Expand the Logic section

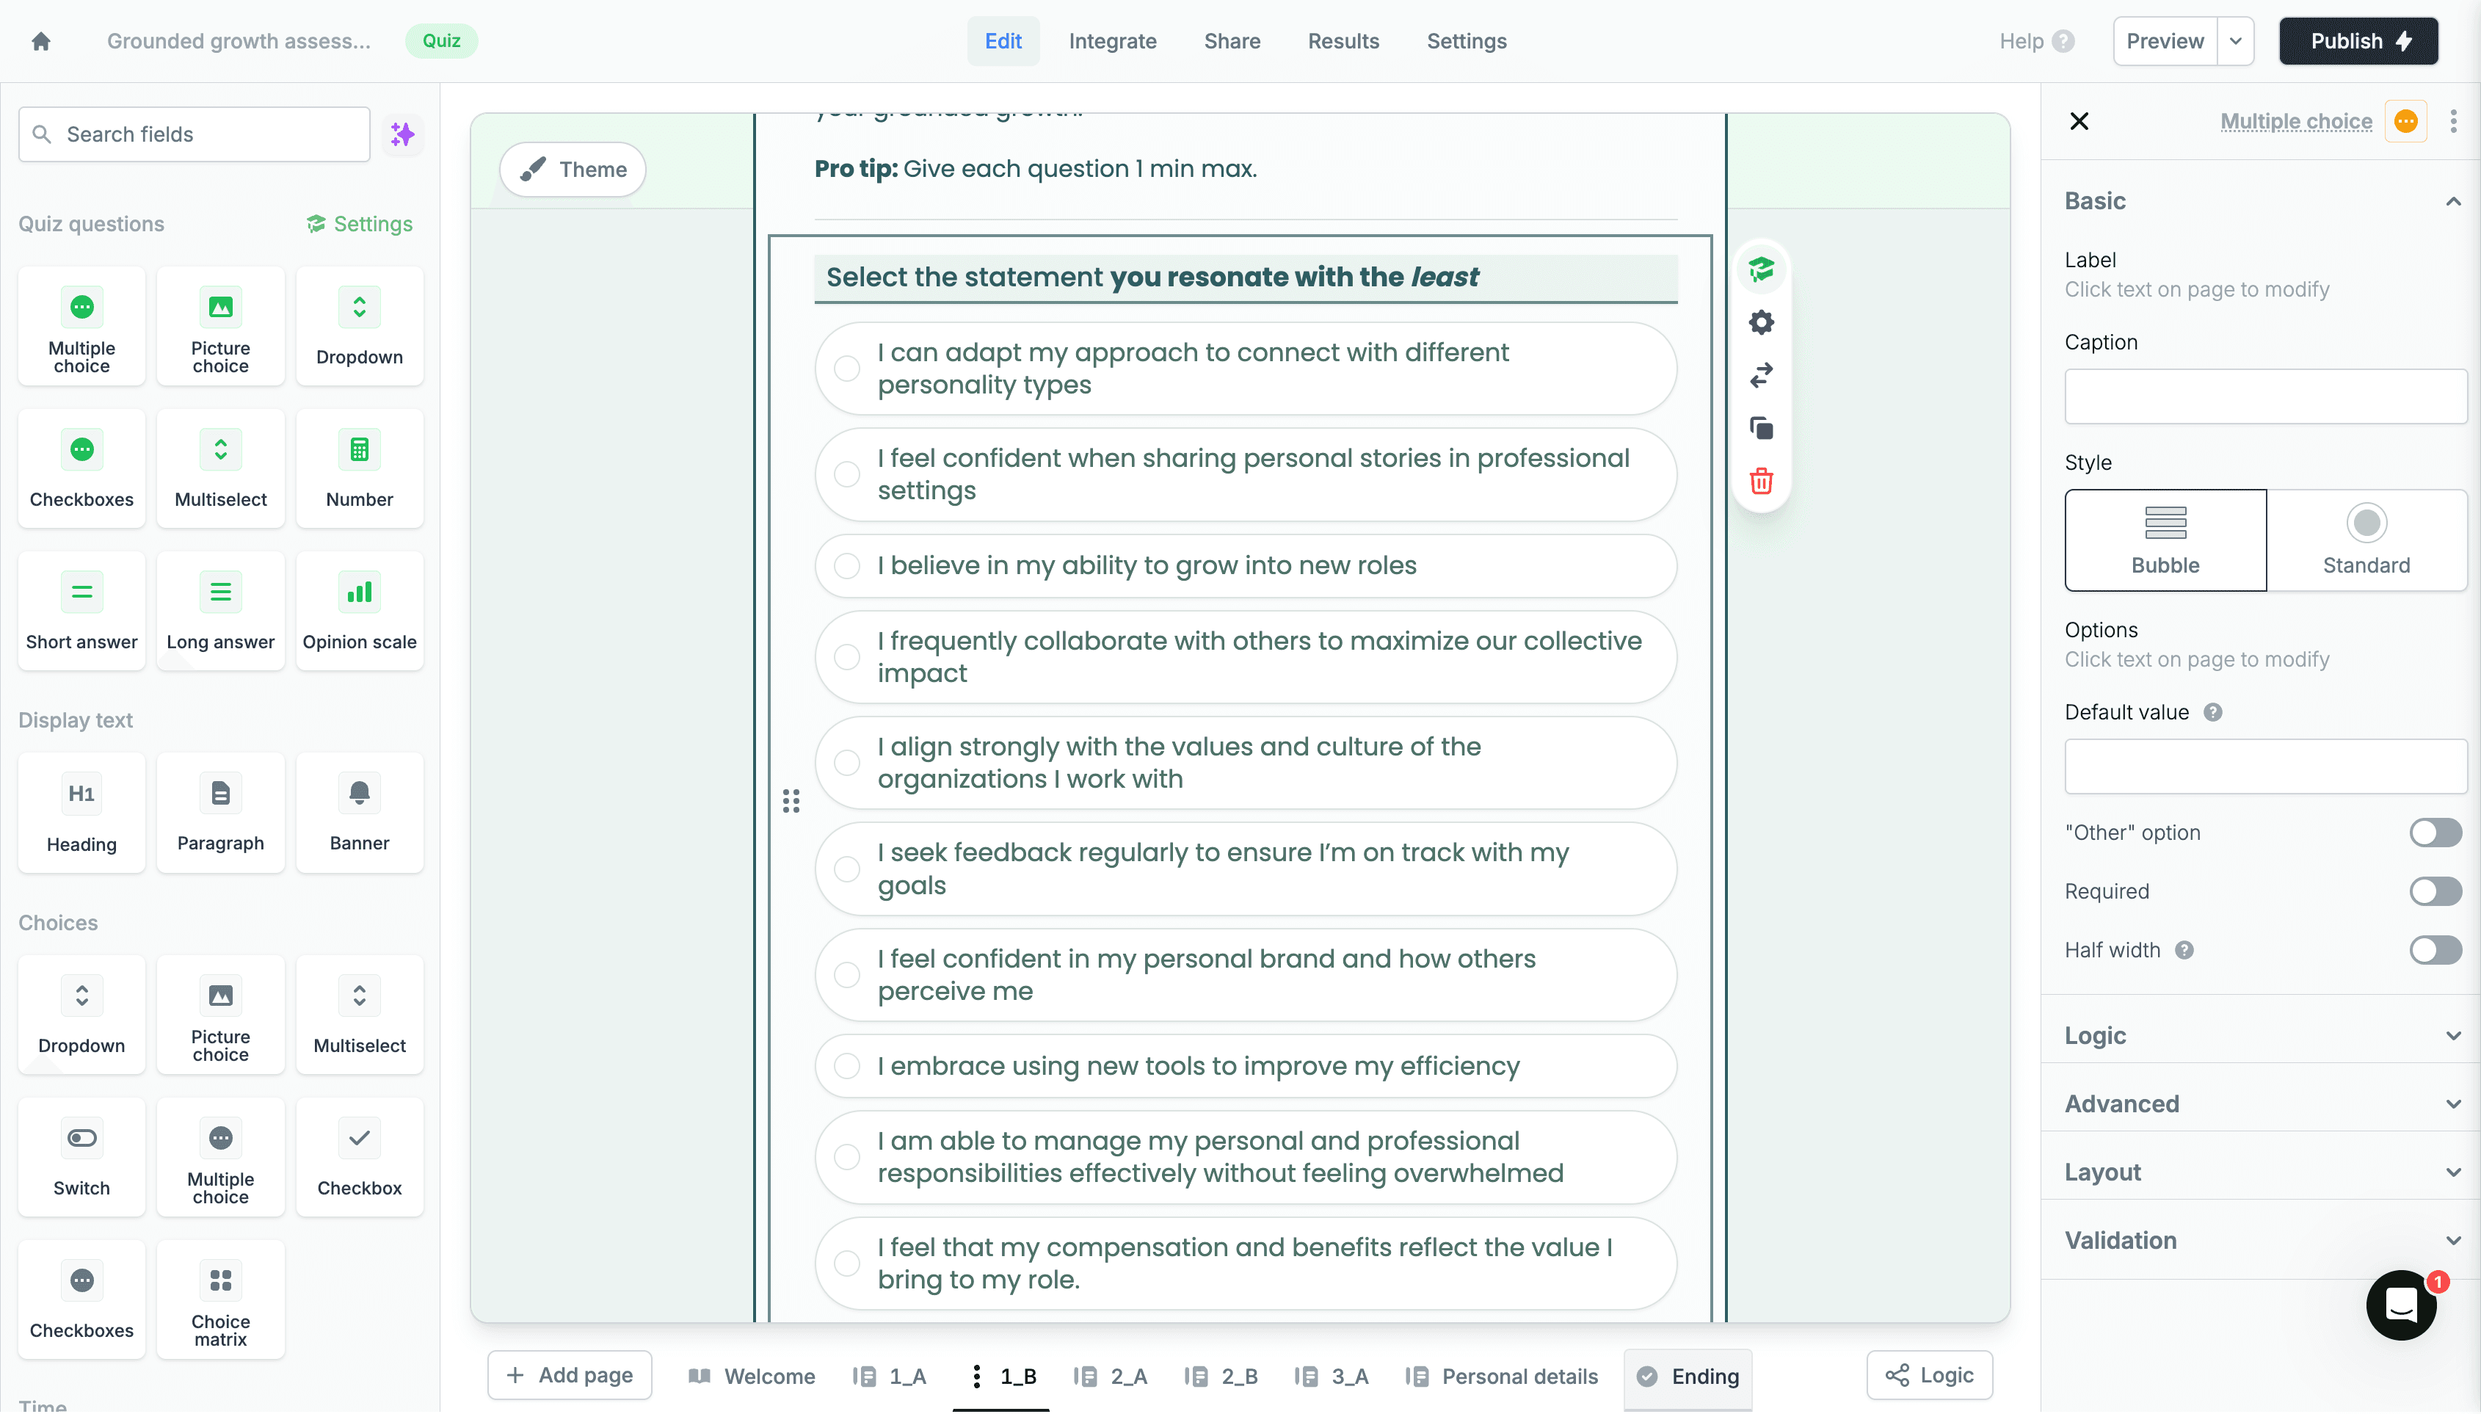[2262, 1035]
